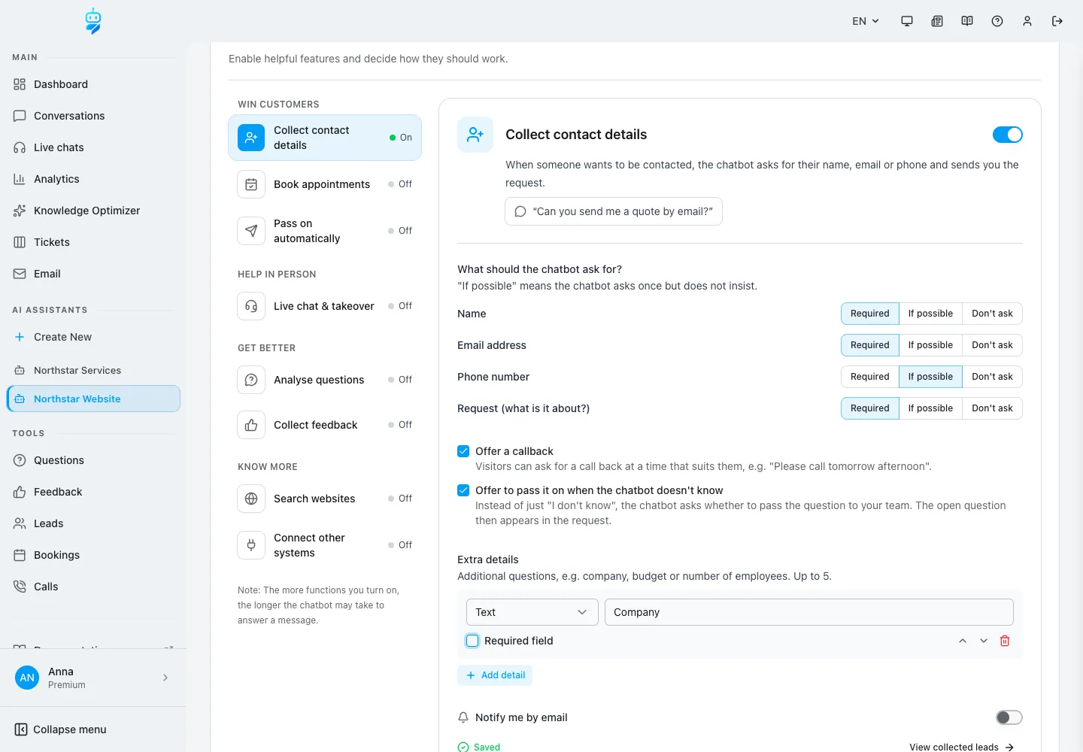
Task: Select the Book appointments calendar icon
Action: [x=251, y=184]
